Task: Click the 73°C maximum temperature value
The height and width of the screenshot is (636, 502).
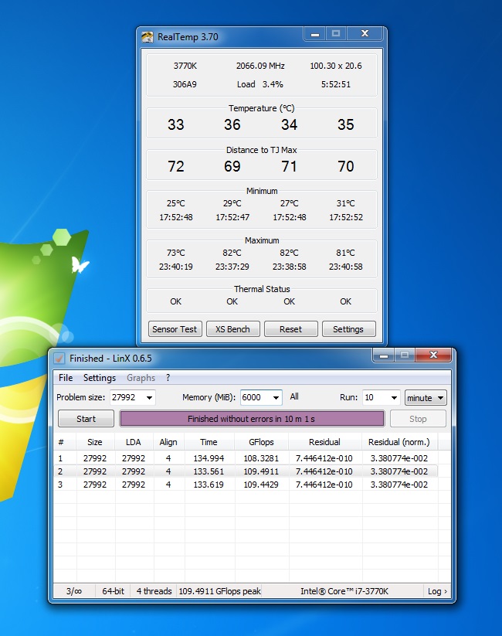Action: click(175, 253)
